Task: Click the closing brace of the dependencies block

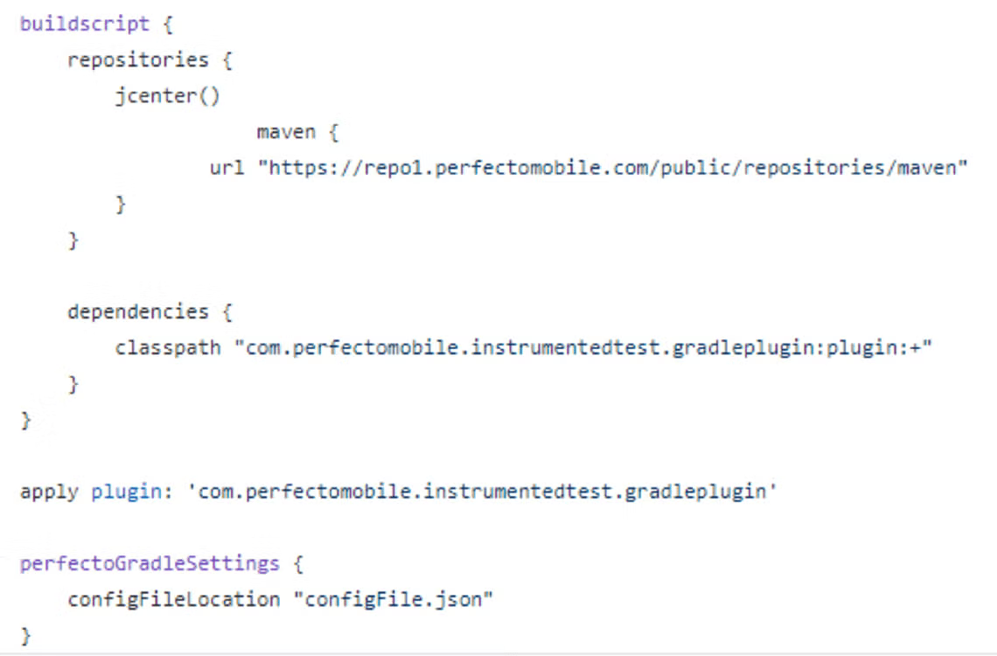Action: [73, 385]
